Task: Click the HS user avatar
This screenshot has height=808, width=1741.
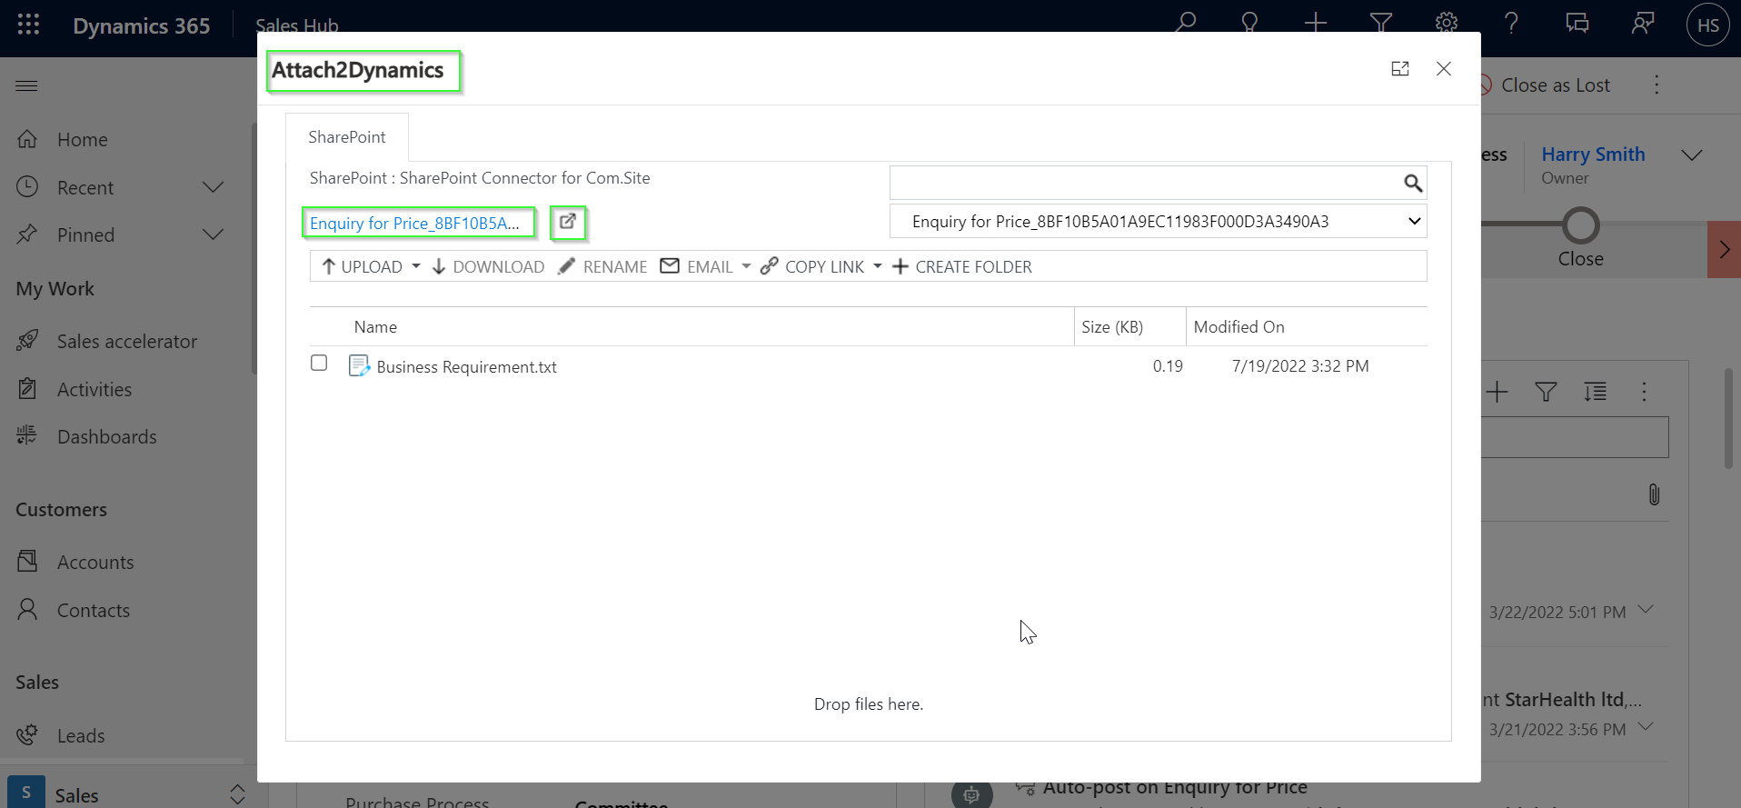Action: coord(1708,25)
